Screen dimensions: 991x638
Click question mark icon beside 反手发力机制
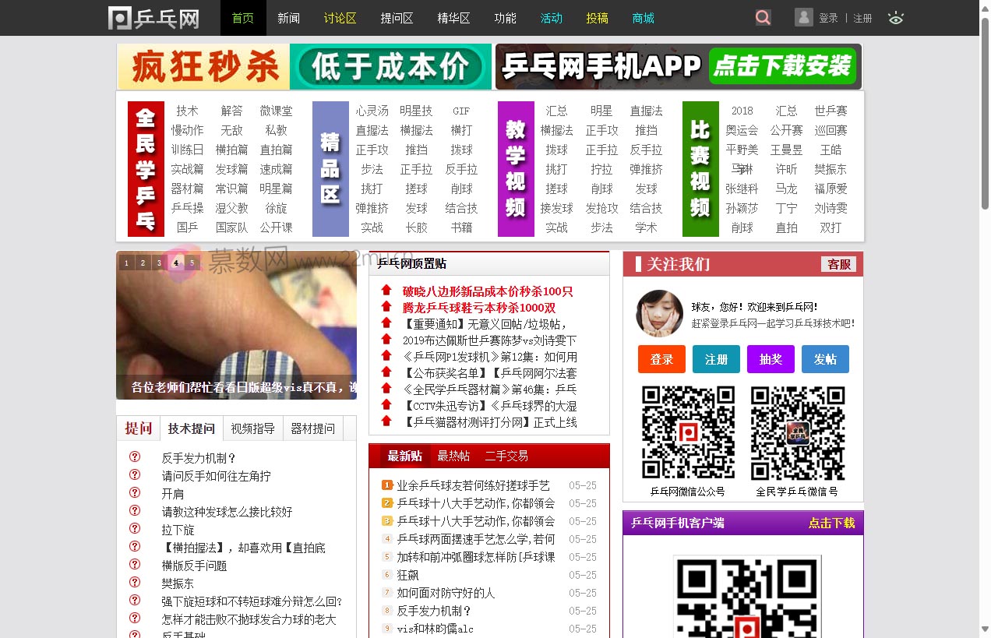135,457
